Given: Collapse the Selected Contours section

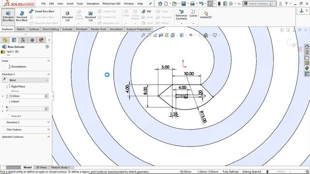Looking at the screenshot, I should pyautogui.click(x=48, y=137).
